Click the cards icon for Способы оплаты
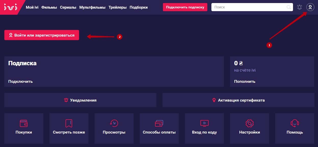 (159, 123)
